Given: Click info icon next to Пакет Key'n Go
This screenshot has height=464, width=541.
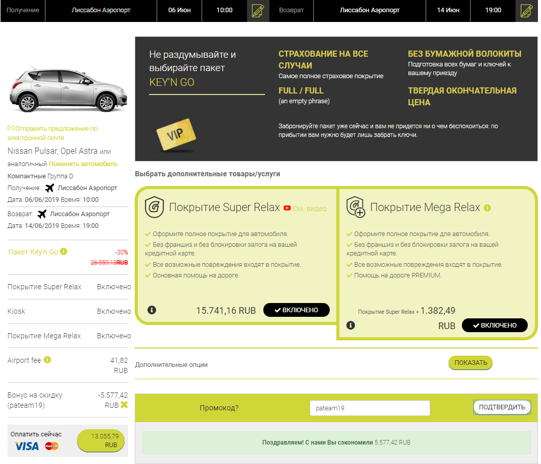Looking at the screenshot, I should coord(64,252).
